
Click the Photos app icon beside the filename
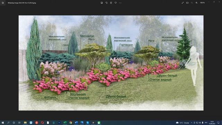[3, 3]
